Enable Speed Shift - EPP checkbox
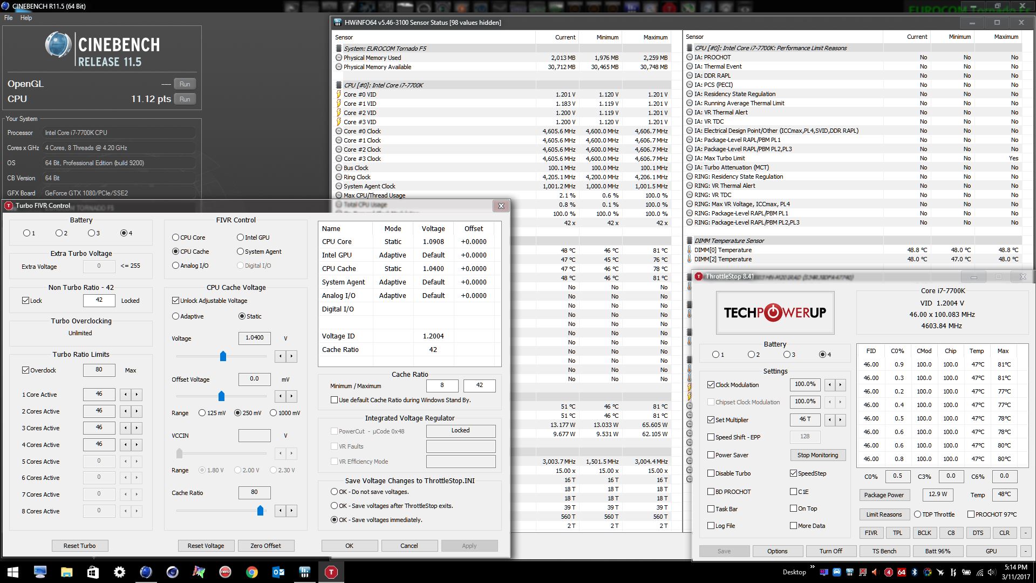 point(711,437)
